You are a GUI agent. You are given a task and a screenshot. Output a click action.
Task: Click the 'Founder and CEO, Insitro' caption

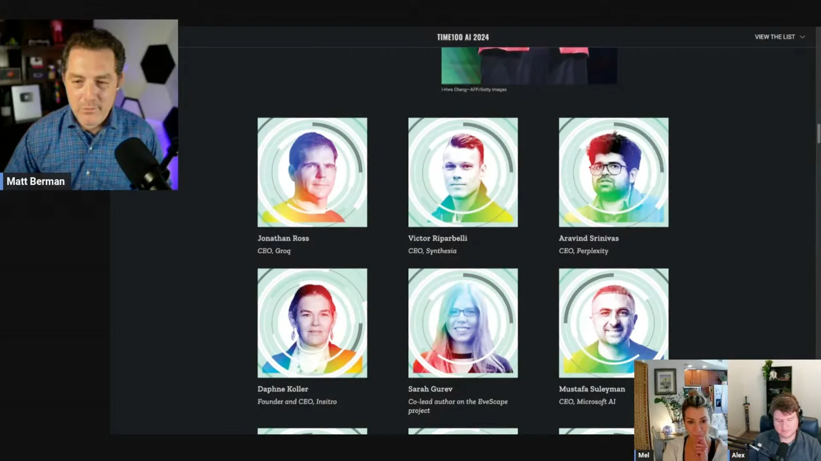(297, 402)
